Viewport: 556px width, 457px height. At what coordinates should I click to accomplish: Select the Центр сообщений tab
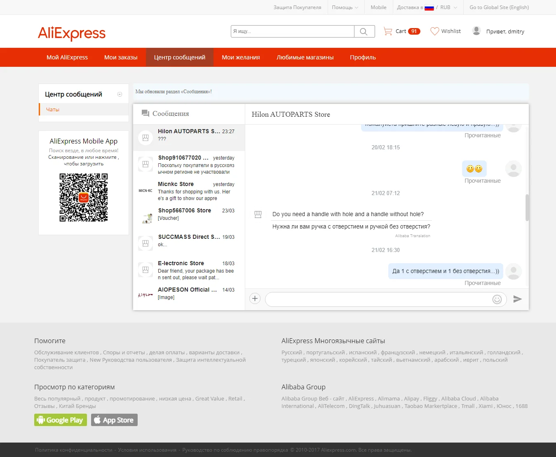click(x=180, y=57)
